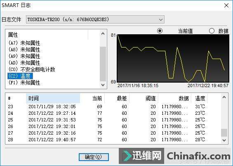Click the 确定(O) button
Viewport: 233px width, 166px height.
pos(94,157)
